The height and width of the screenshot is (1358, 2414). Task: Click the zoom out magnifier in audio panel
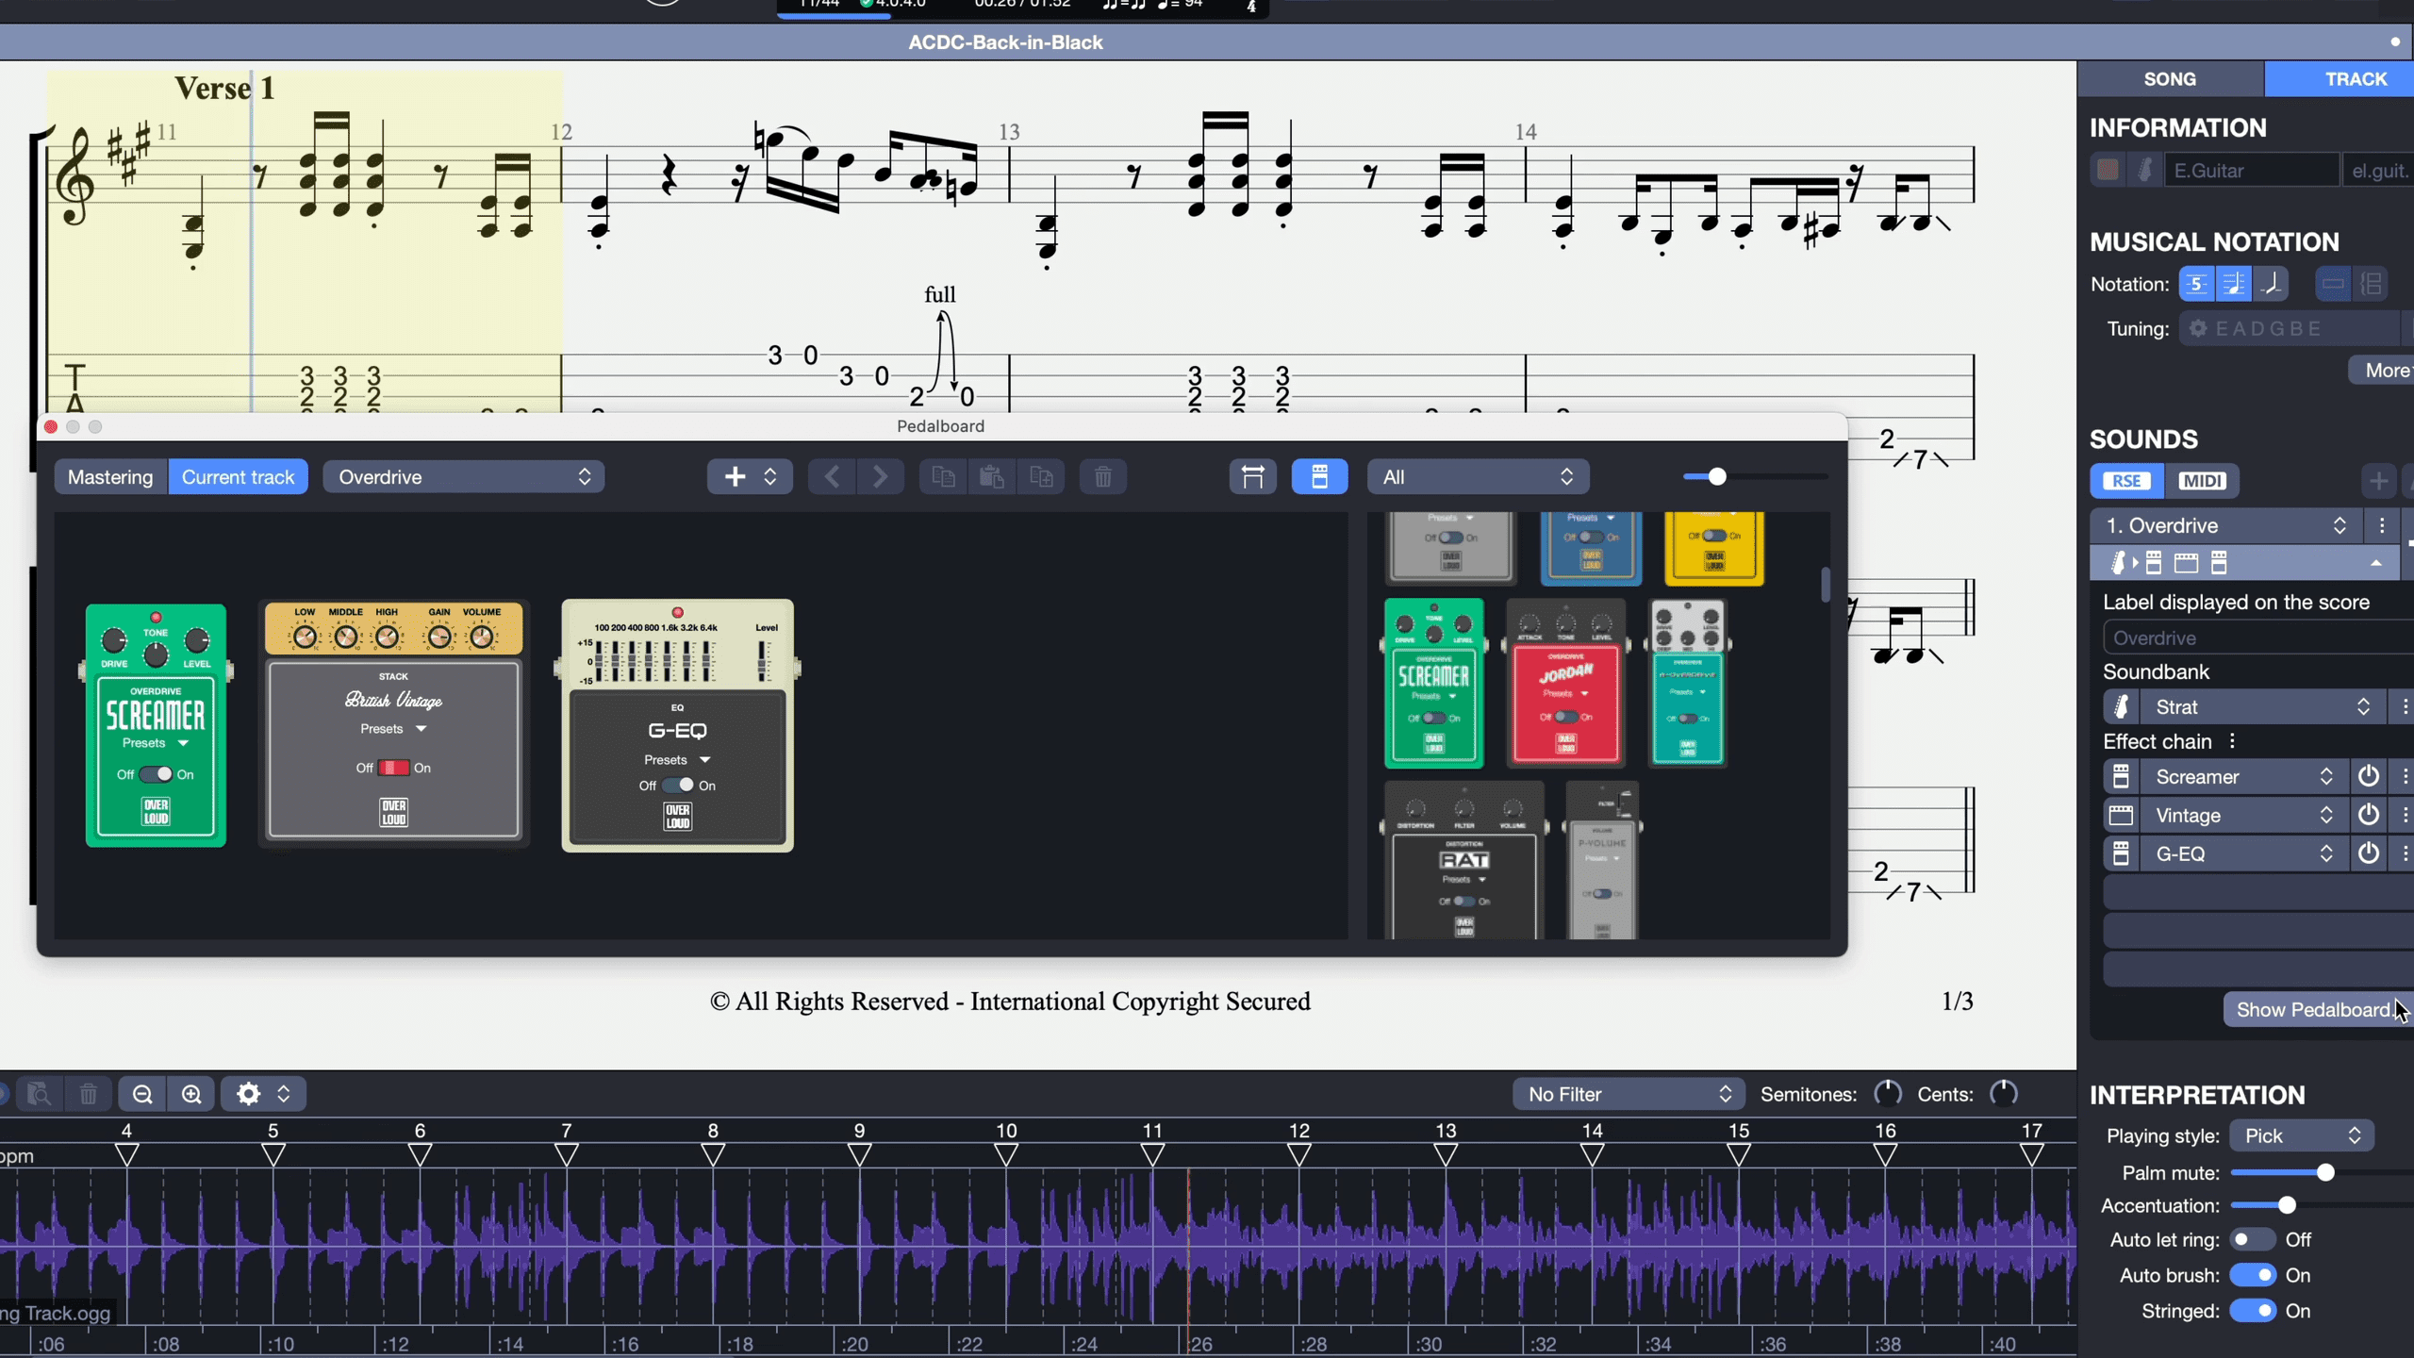142,1094
